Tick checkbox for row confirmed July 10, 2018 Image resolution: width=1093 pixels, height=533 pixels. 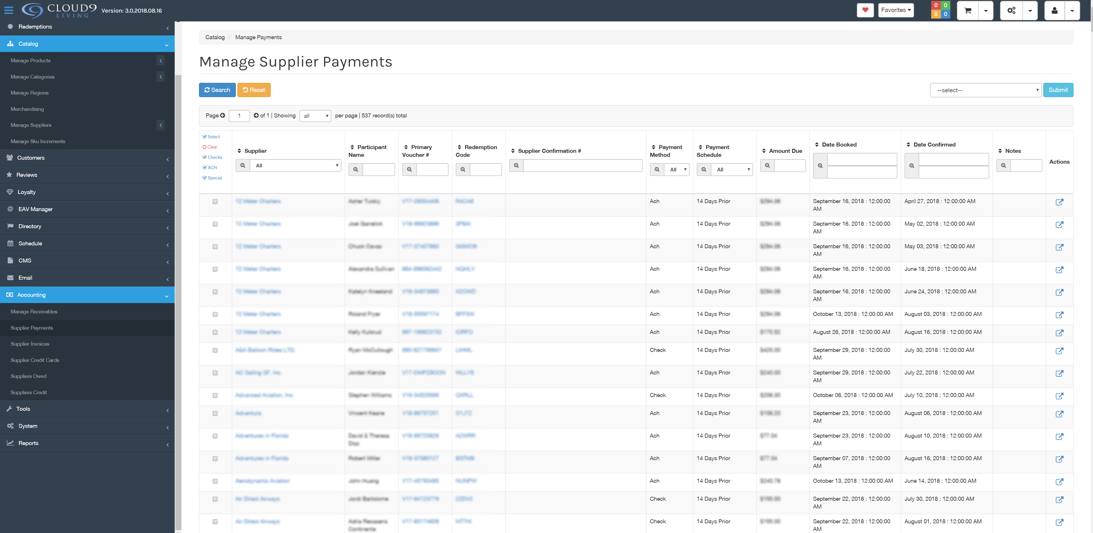pos(215,396)
